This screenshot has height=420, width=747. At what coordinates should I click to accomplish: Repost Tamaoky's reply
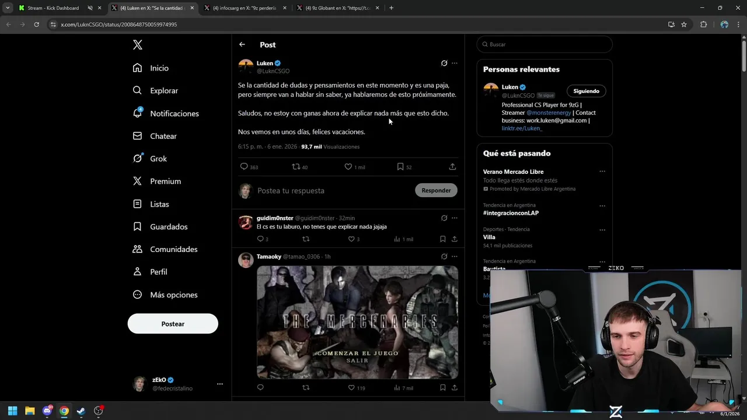coord(306,388)
